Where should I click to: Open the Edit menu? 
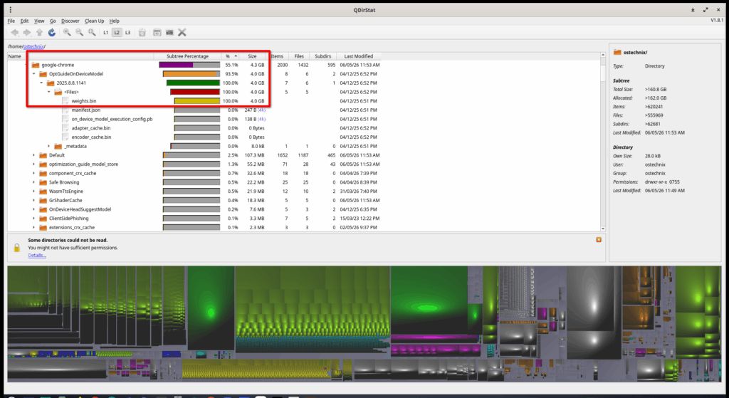[24, 21]
